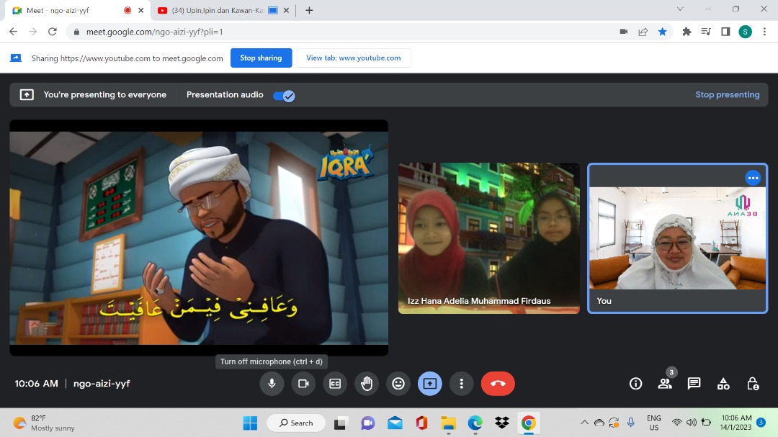The height and width of the screenshot is (437, 778).
Task: Toggle Presentation audio switch
Action: [284, 96]
